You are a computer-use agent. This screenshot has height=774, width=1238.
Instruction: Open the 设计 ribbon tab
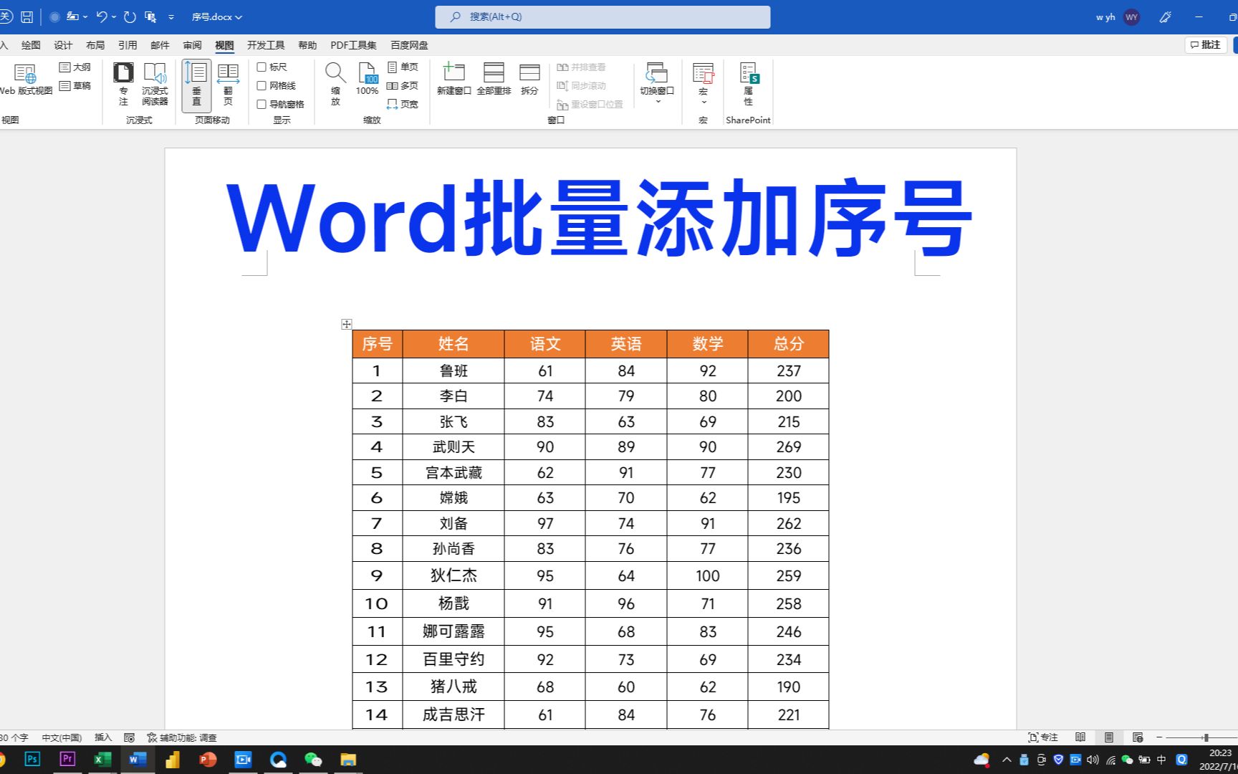pos(63,45)
